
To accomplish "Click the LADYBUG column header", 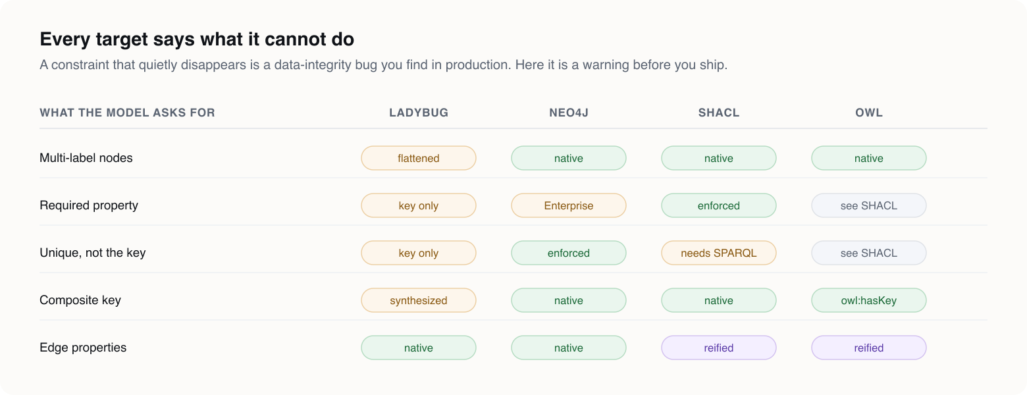I will [419, 113].
